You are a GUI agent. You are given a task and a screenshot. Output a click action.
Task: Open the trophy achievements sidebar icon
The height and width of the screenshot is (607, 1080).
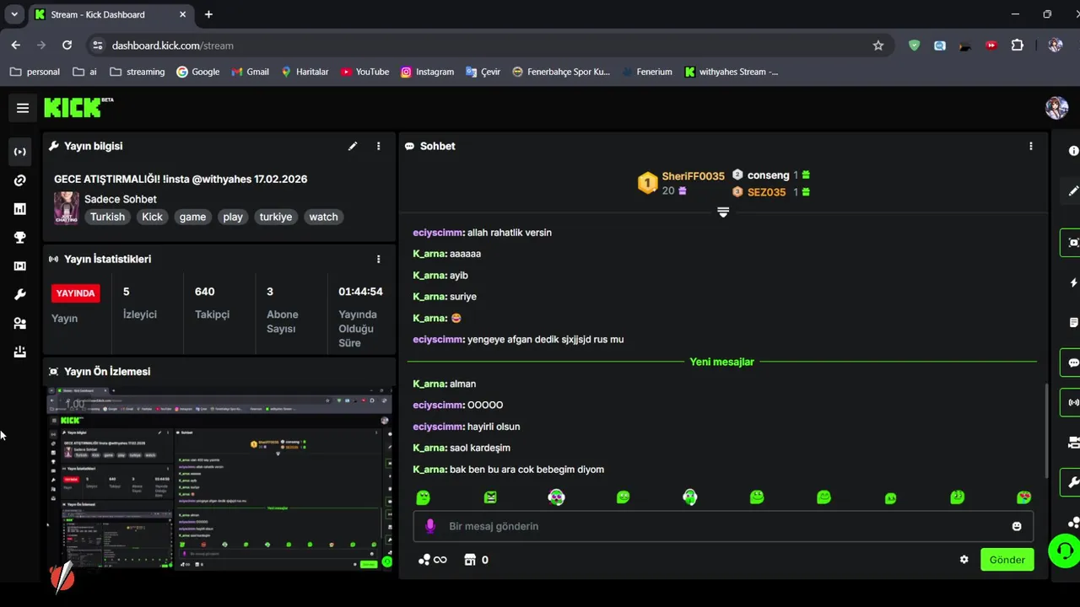pyautogui.click(x=20, y=238)
